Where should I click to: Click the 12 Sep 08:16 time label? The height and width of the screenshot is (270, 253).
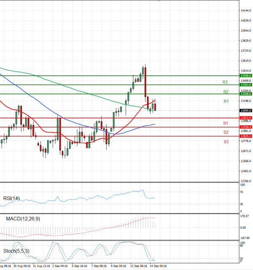(139, 266)
